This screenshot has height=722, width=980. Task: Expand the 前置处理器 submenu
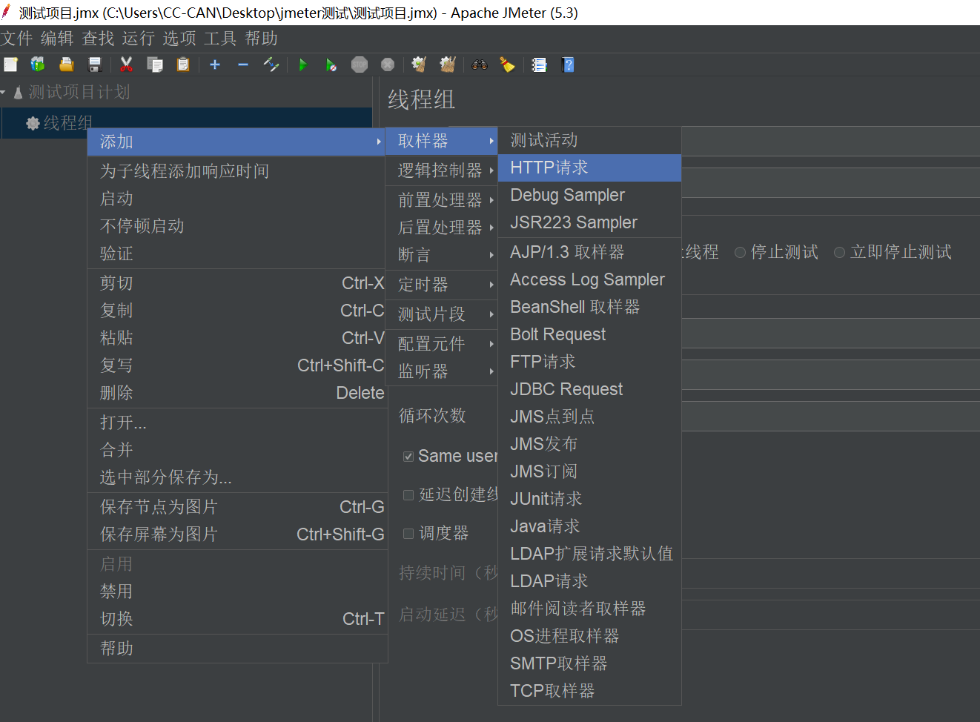[442, 200]
